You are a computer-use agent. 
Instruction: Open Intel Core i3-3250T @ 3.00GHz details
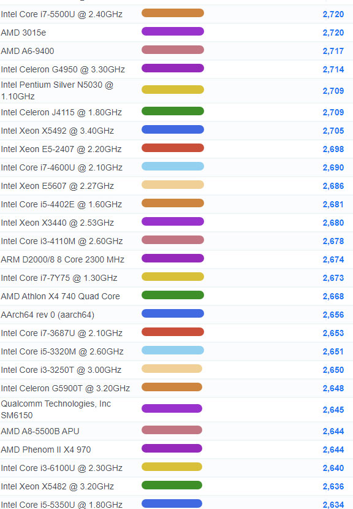[61, 370]
